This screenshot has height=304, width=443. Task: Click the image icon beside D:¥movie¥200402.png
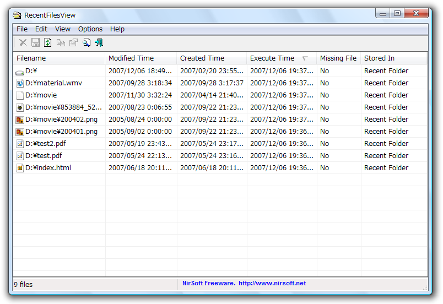click(20, 120)
